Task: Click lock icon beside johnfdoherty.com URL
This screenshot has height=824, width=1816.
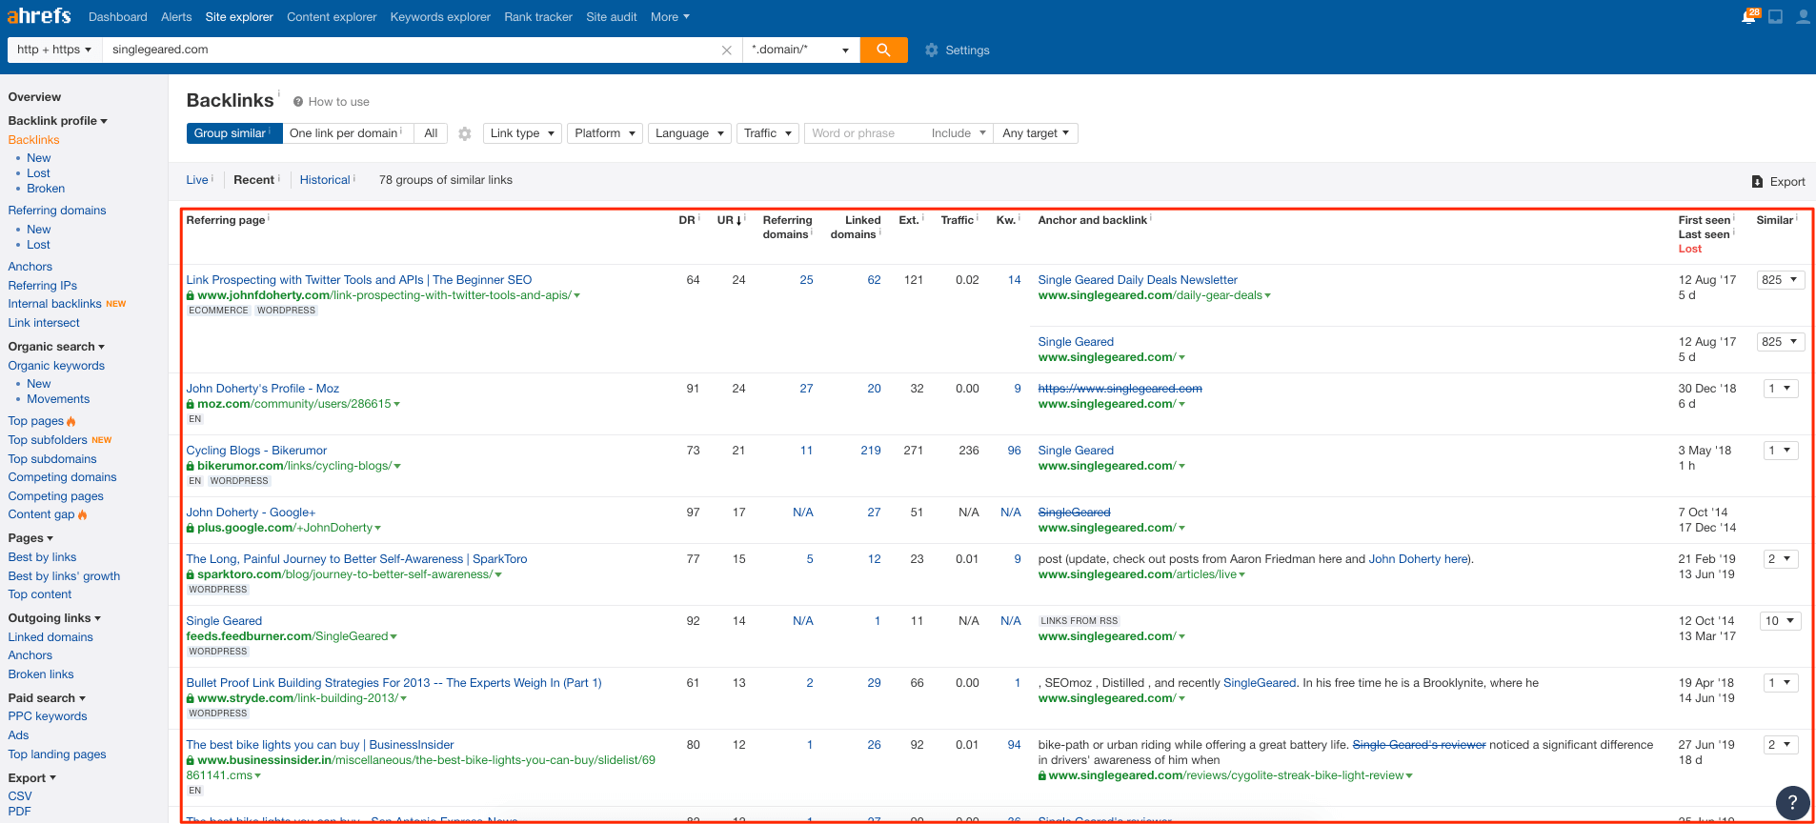Action: click(x=191, y=296)
